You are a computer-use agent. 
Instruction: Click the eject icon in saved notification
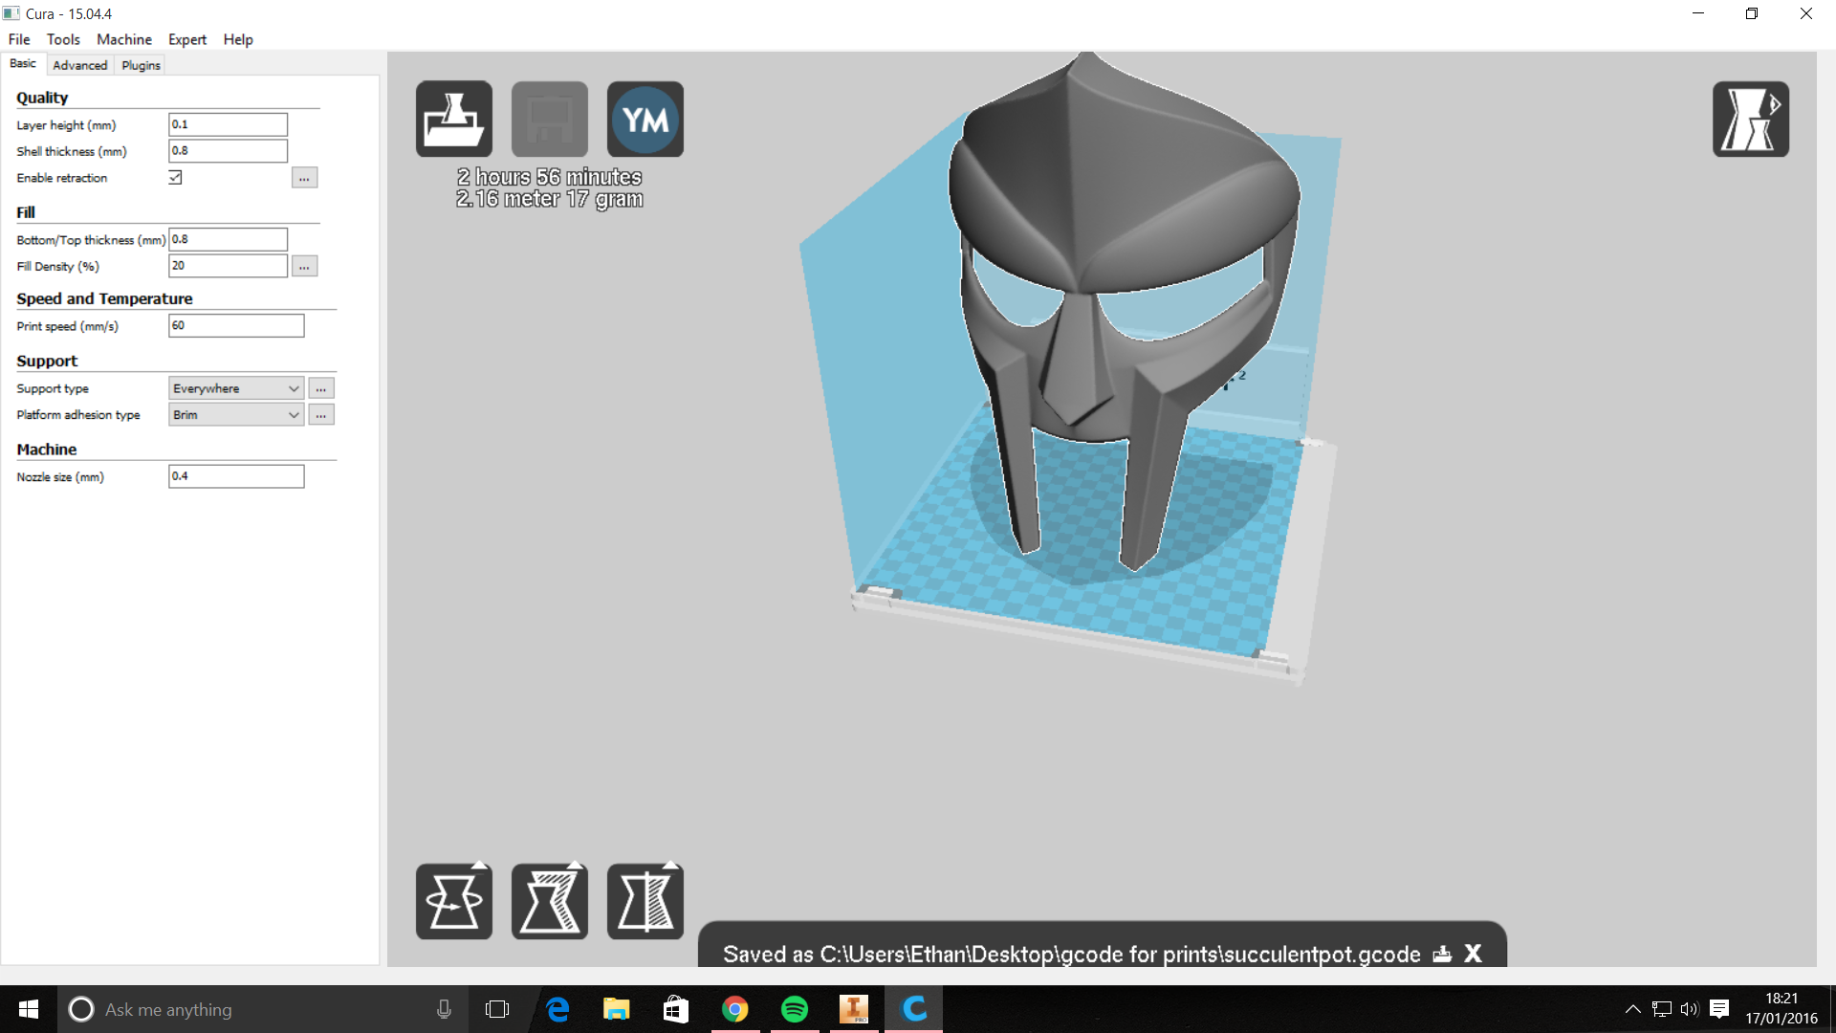coord(1442,955)
